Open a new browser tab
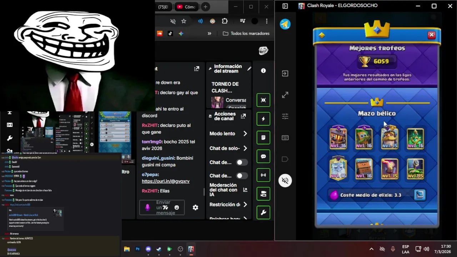 [x=205, y=7]
